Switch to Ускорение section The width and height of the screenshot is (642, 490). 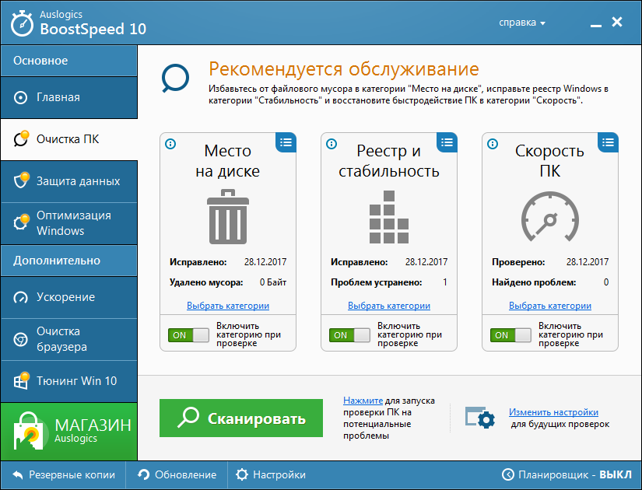[x=68, y=298]
